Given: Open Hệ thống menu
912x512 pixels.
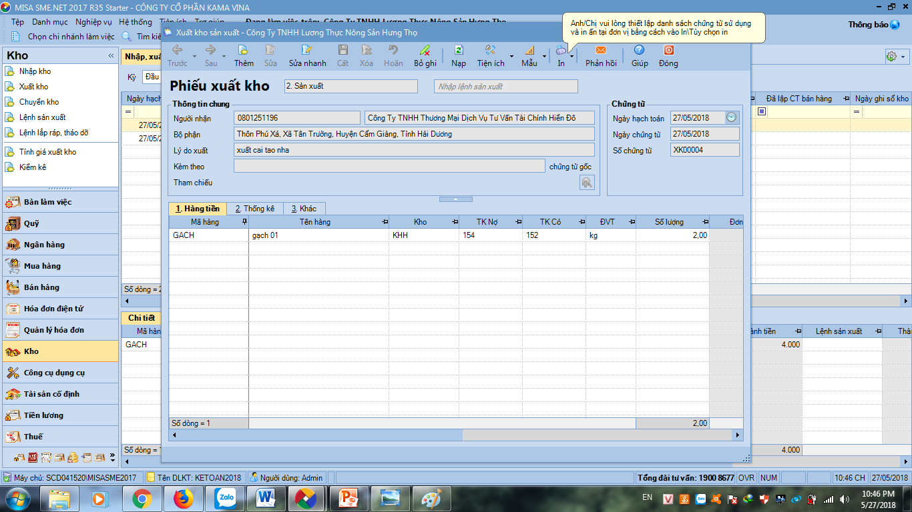Looking at the screenshot, I should click(136, 22).
